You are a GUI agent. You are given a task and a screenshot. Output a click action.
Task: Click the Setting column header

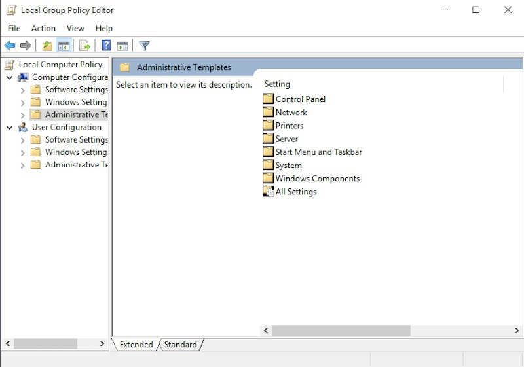pos(277,84)
